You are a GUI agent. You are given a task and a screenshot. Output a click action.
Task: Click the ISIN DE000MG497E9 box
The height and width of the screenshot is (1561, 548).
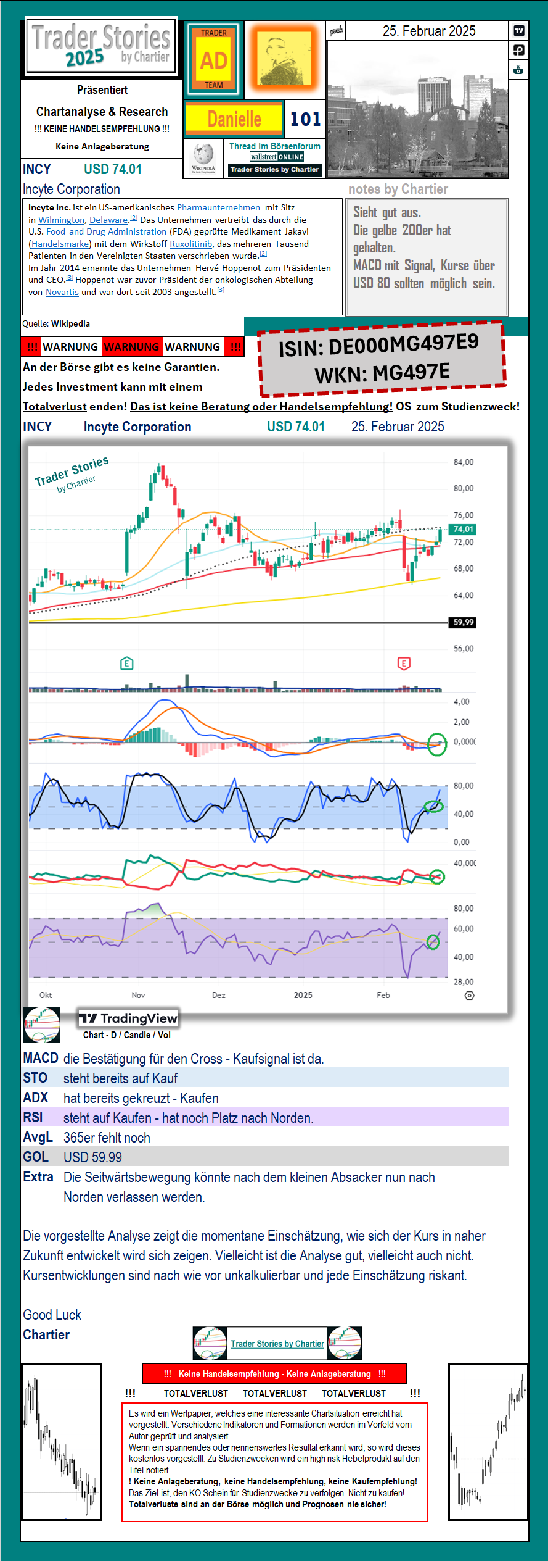[x=382, y=358]
